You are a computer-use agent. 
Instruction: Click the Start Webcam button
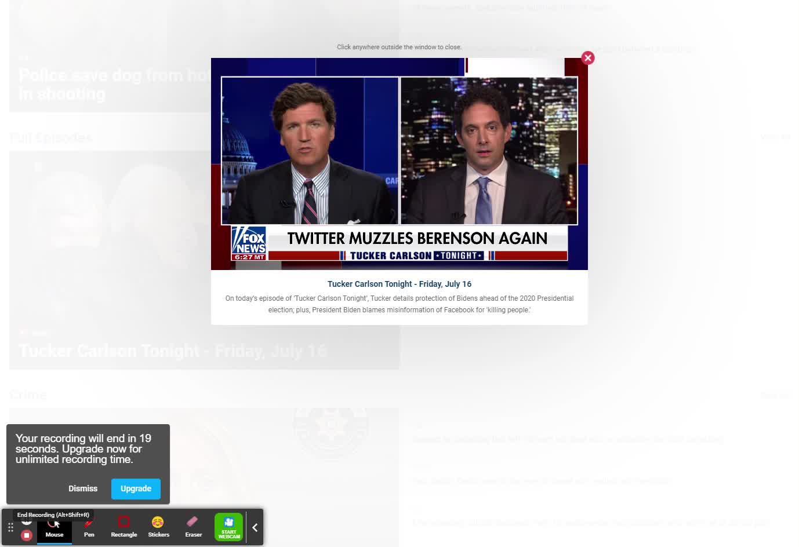(x=228, y=527)
